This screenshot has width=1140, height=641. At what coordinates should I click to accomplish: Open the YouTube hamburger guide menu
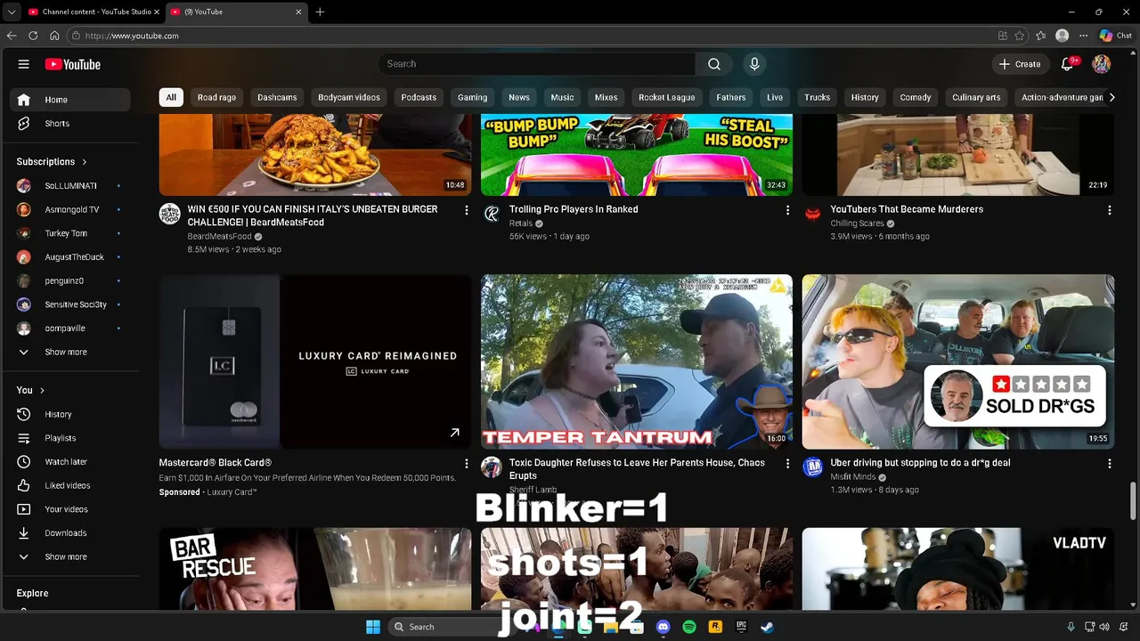click(24, 64)
